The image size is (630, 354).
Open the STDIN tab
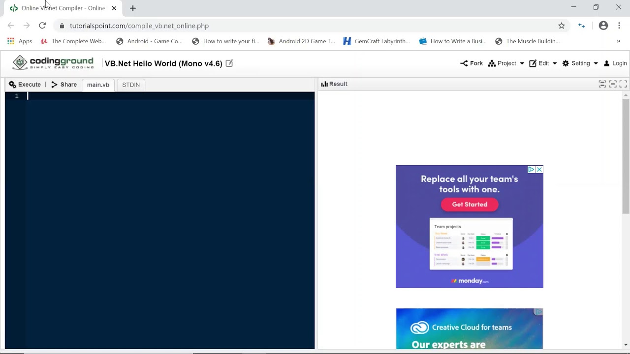point(131,85)
